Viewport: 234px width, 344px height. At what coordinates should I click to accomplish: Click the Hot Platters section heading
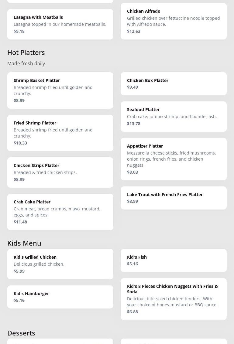coord(26,53)
